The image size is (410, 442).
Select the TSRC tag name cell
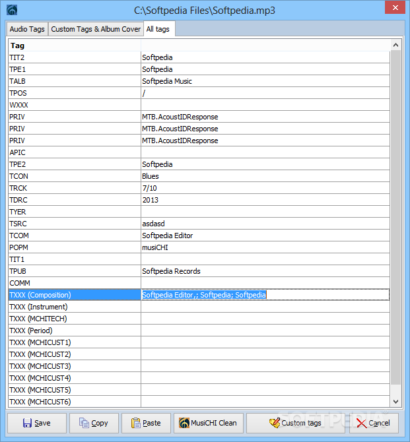(x=75, y=224)
